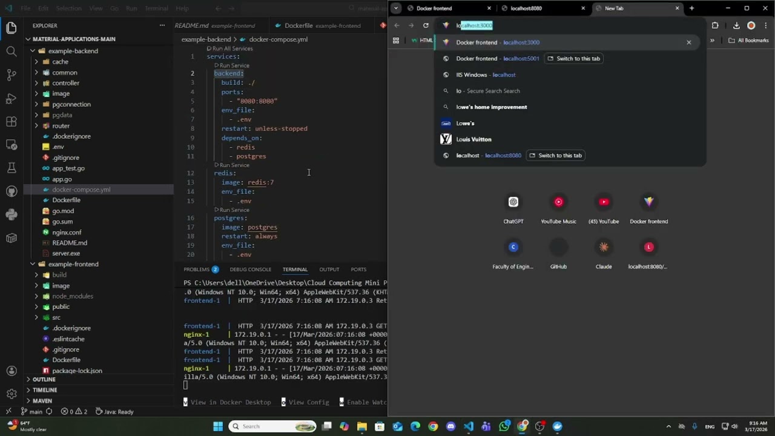
Task: Open Source Control view in activity bar
Action: coord(11,75)
